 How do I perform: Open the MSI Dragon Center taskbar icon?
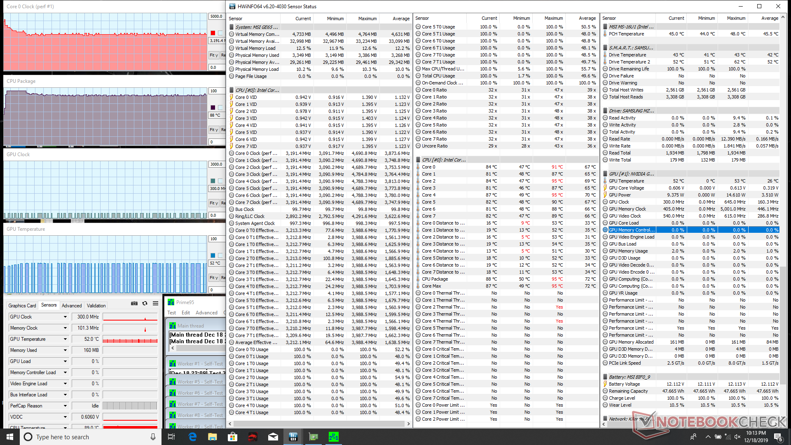pyautogui.click(x=253, y=437)
